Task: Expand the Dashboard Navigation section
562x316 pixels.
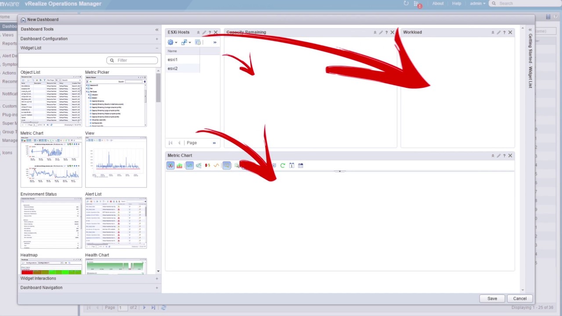Action: [x=157, y=287]
